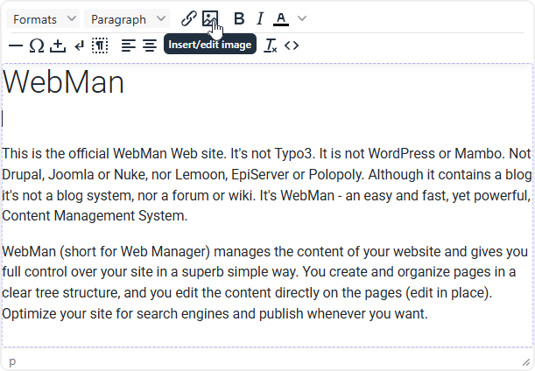The width and height of the screenshot is (535, 371).
Task: Expand the text color picker arrow
Action: 302,18
